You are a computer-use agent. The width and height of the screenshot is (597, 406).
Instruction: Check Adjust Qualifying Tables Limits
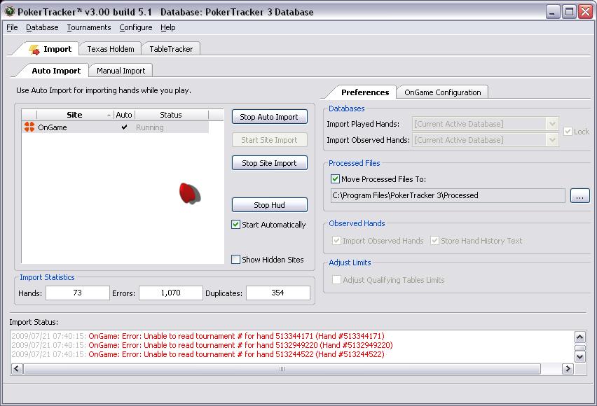(x=336, y=280)
